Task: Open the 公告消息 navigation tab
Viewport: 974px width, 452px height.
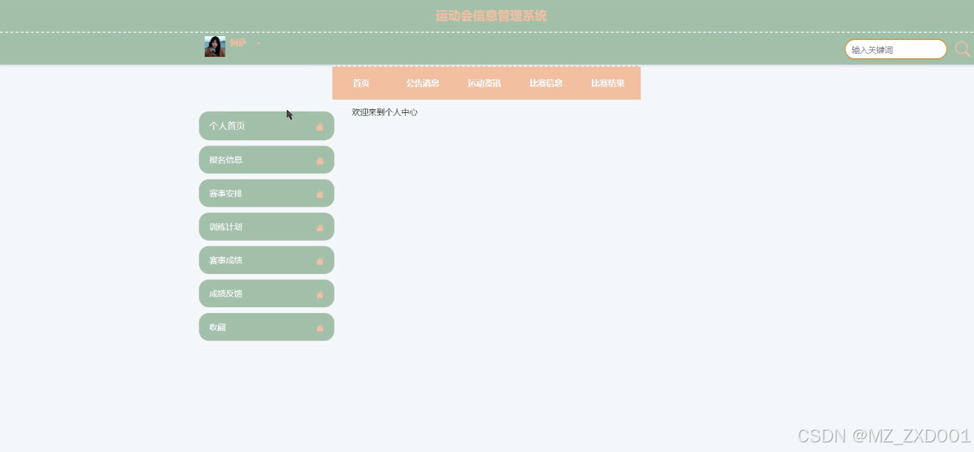Action: [x=423, y=83]
